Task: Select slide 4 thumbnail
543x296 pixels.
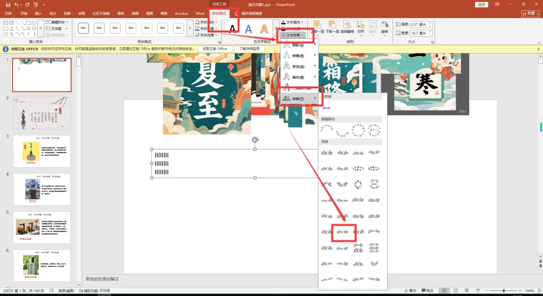Action: 42,189
